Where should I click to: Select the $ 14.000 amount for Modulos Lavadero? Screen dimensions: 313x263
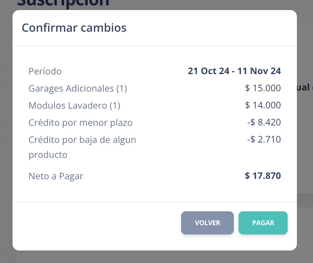(x=263, y=105)
